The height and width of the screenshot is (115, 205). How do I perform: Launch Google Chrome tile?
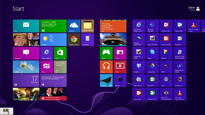(74, 40)
